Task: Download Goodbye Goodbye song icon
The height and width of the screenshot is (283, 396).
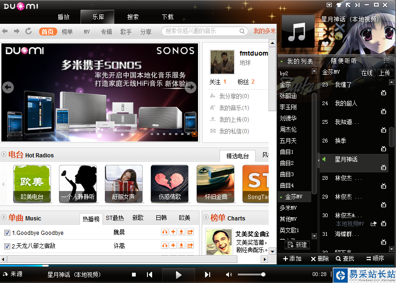Action: pyautogui.click(x=181, y=232)
